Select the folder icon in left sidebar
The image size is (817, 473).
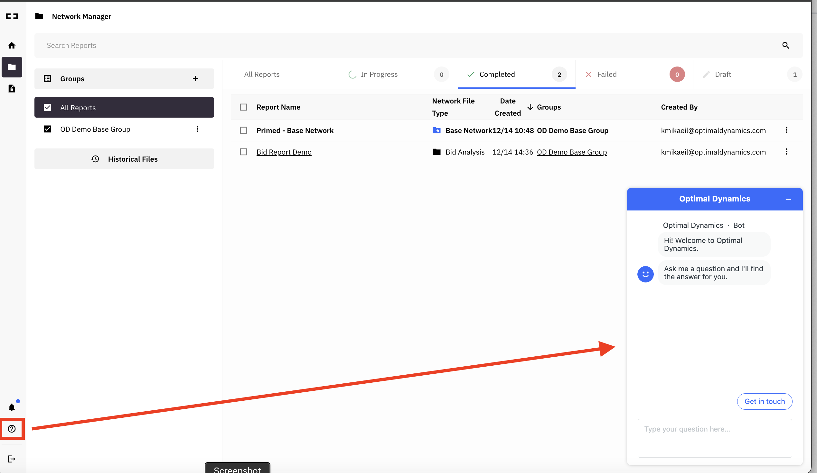12,67
